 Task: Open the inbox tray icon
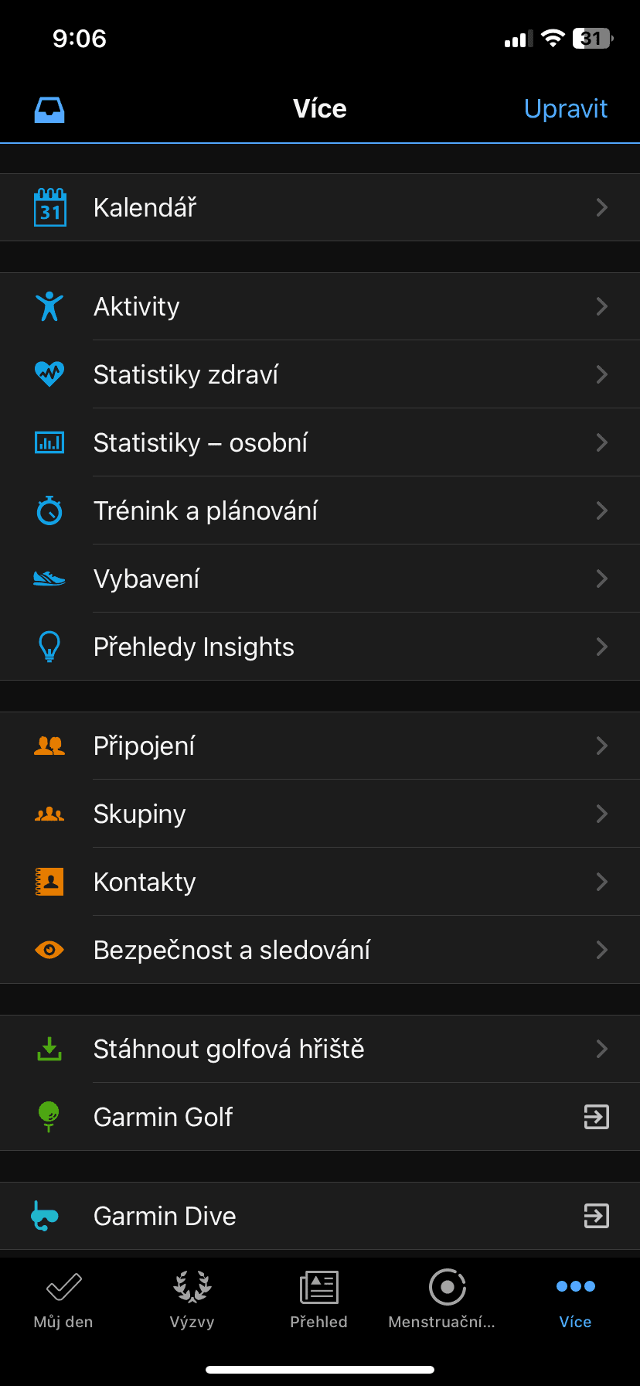49,110
